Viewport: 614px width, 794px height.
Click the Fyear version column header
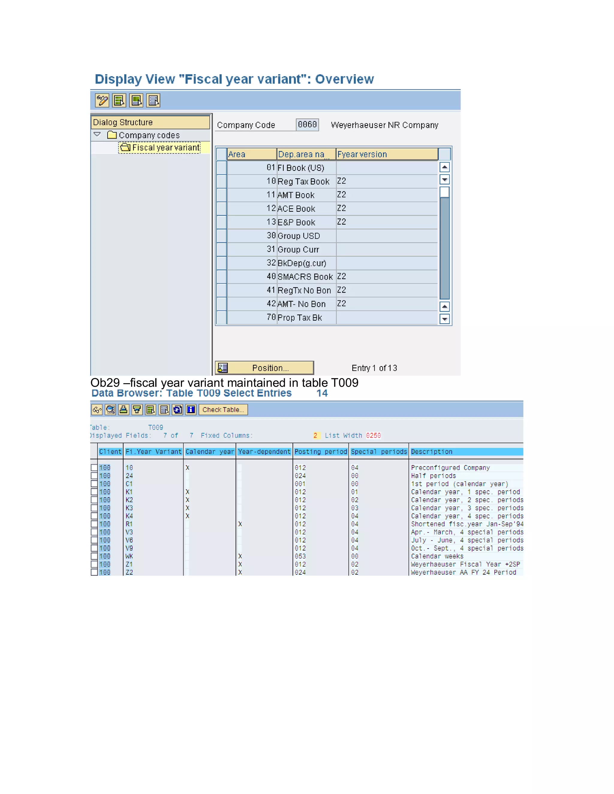387,154
